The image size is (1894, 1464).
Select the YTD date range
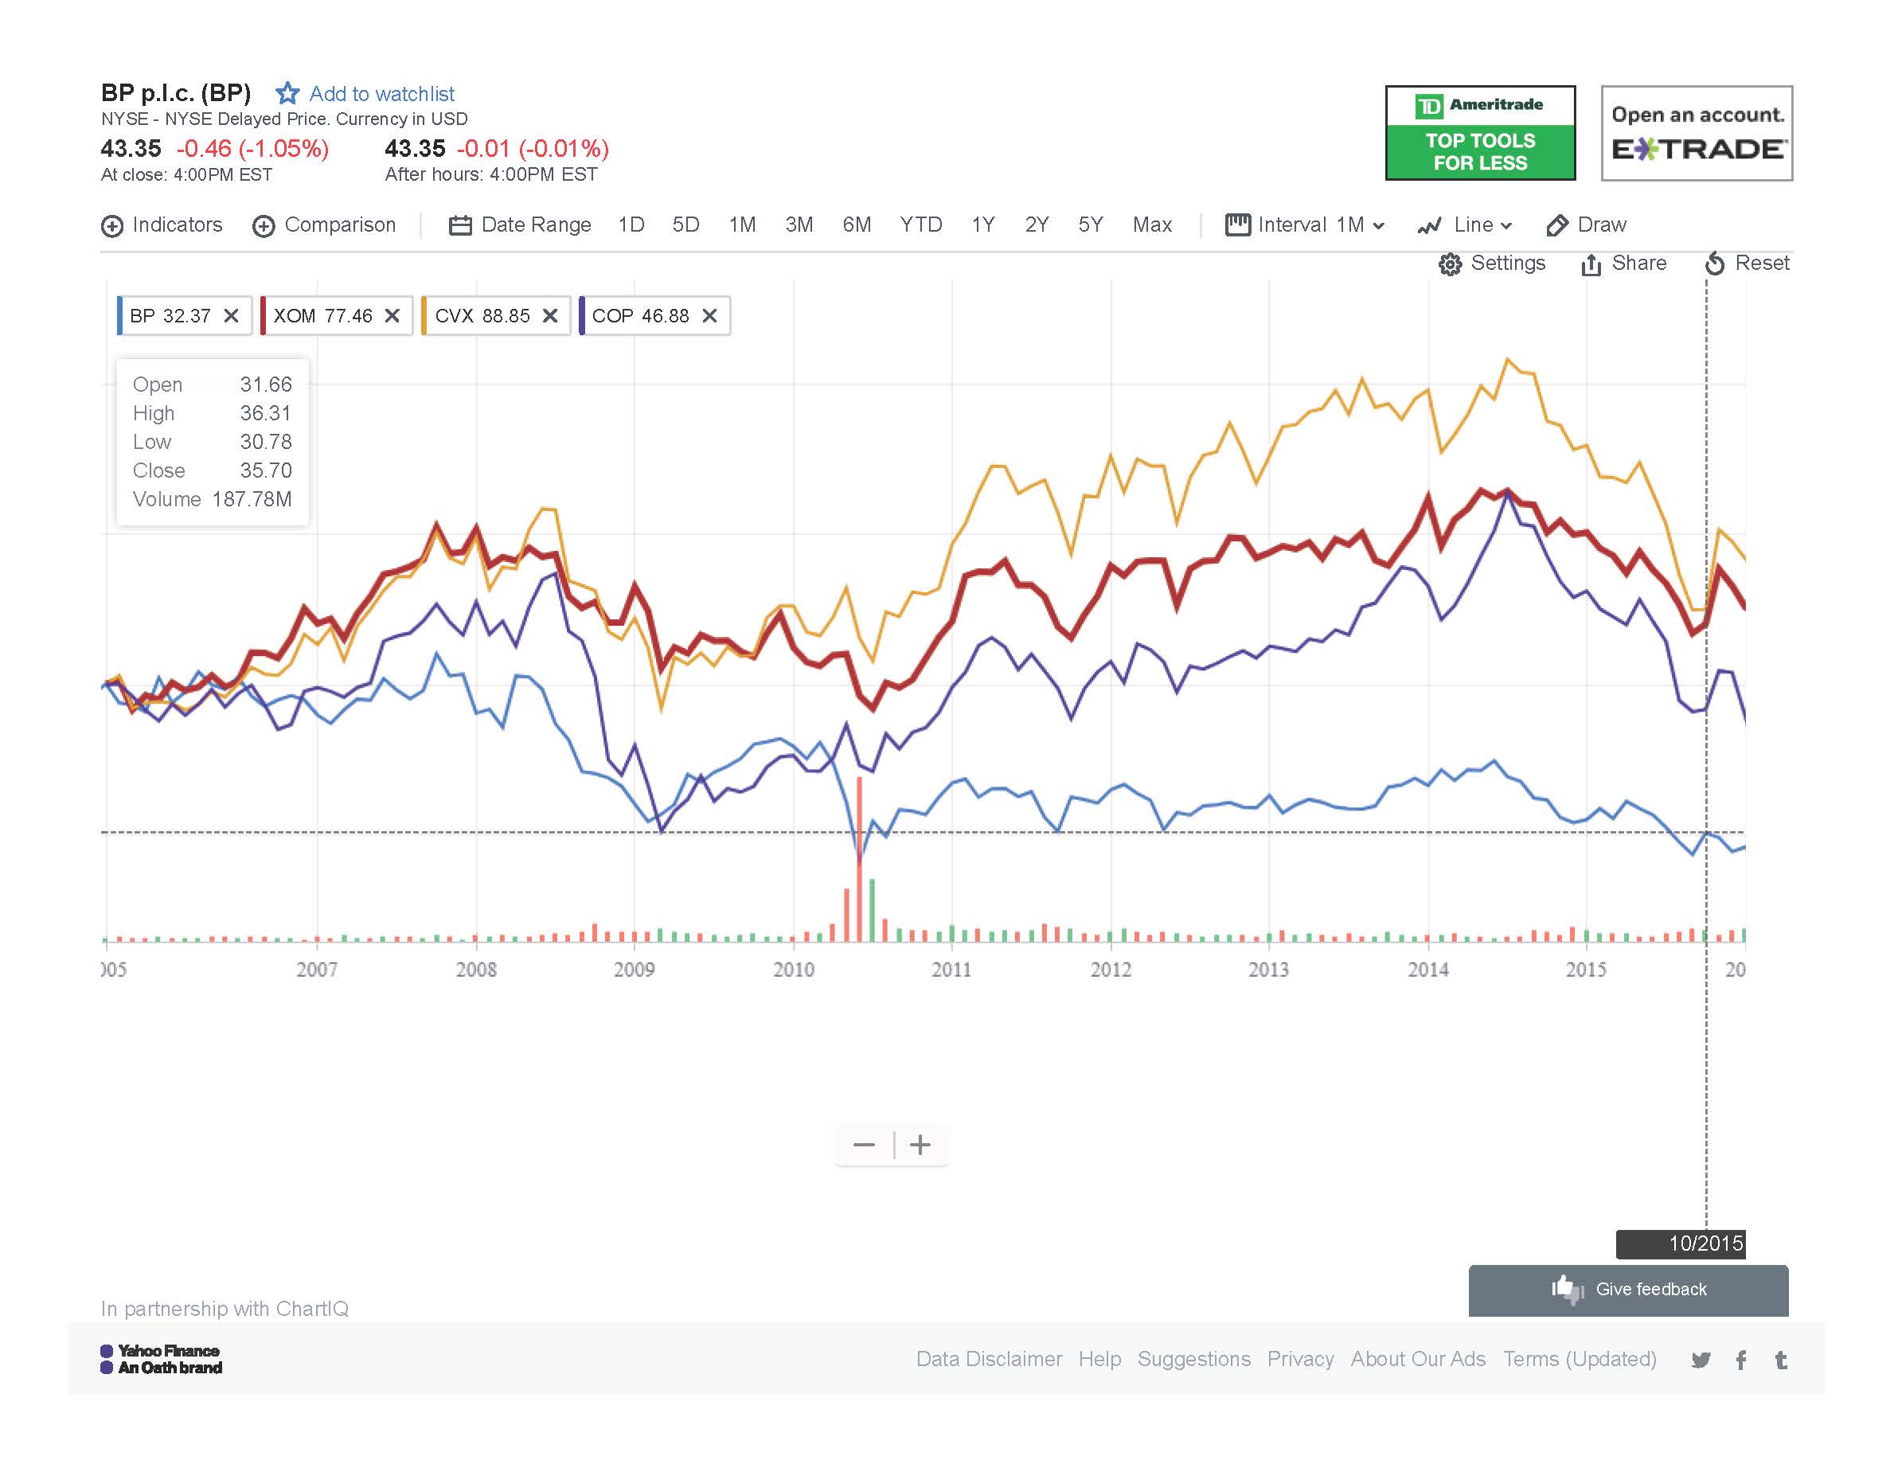click(x=920, y=225)
